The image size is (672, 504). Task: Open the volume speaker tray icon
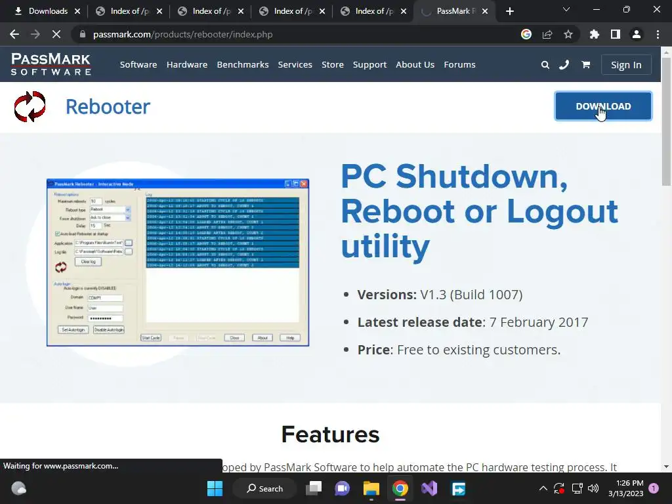(x=593, y=488)
